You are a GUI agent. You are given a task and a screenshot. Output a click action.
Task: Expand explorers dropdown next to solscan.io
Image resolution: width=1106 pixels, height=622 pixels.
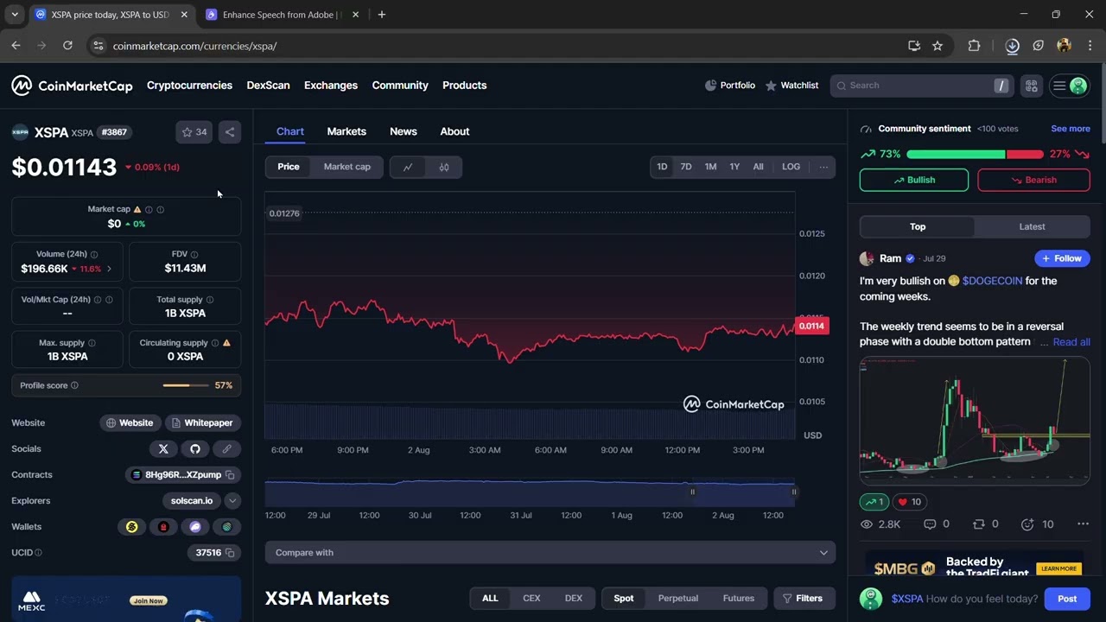(x=232, y=501)
